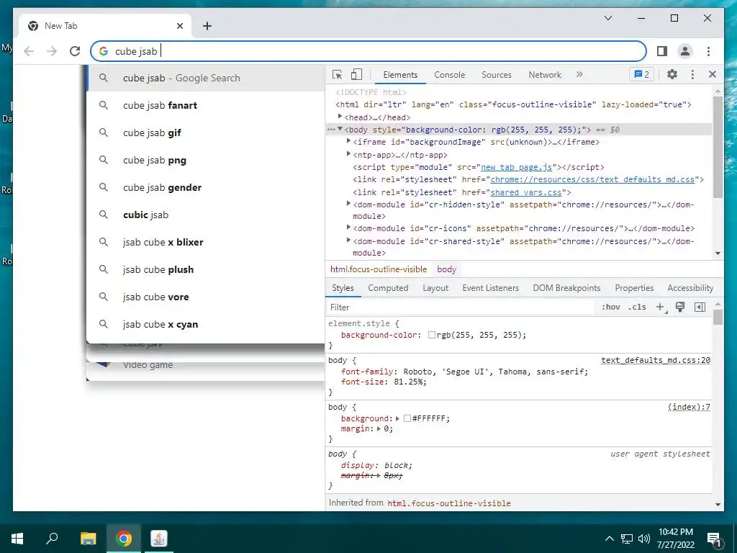Open the DevTools customize three-dot menu
The width and height of the screenshot is (737, 553).
(x=692, y=74)
